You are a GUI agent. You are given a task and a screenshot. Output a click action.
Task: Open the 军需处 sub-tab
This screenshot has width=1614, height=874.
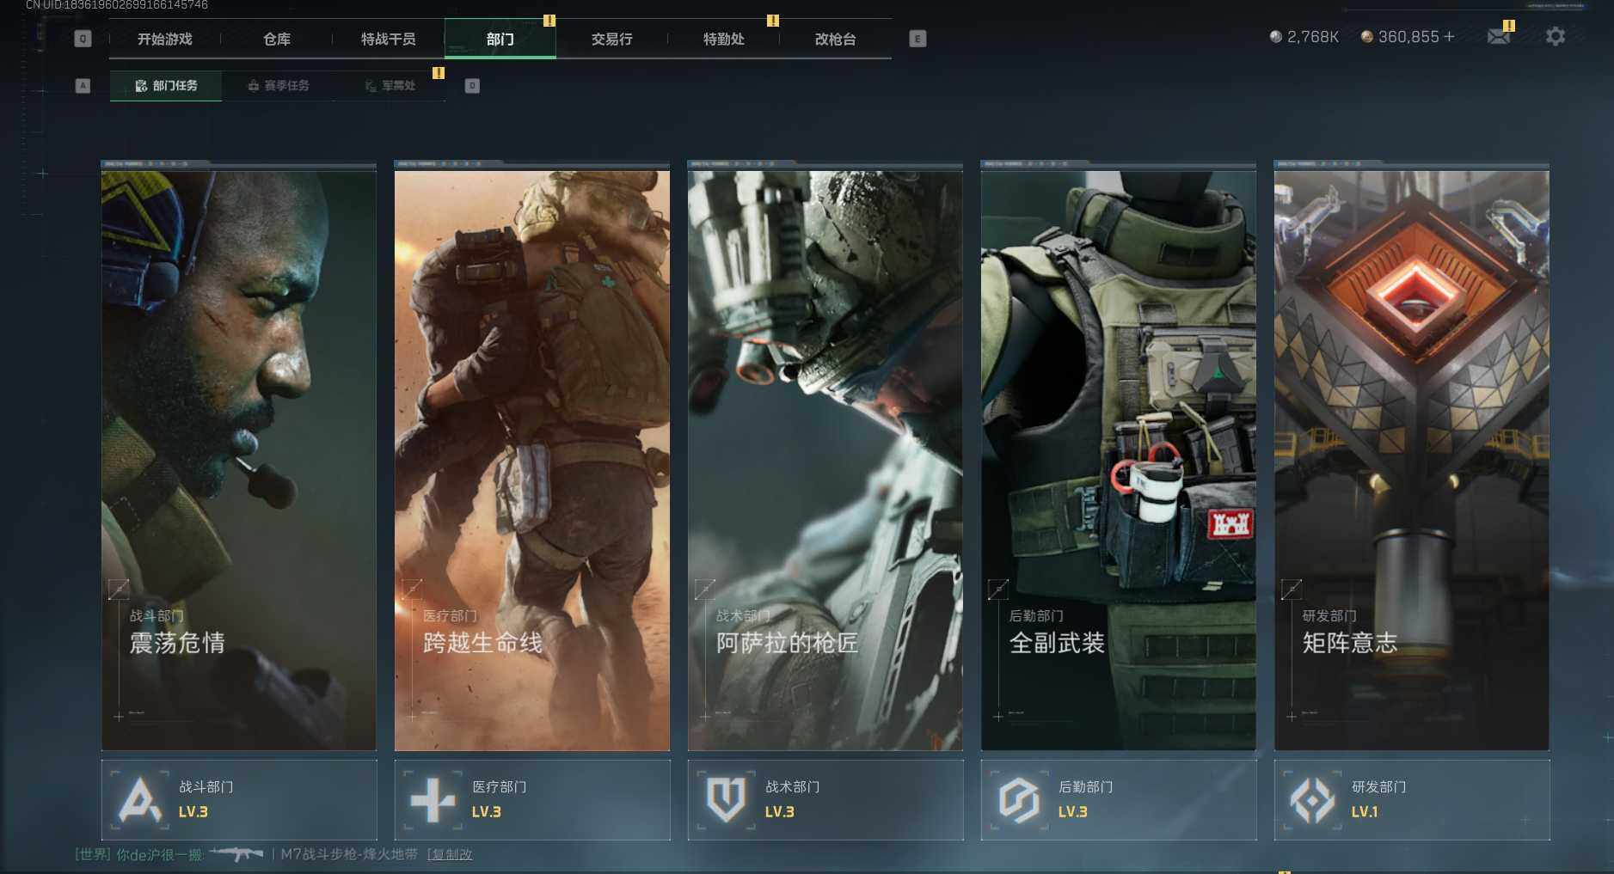(x=390, y=86)
